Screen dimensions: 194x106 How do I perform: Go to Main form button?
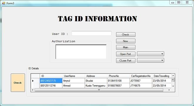point(126,47)
